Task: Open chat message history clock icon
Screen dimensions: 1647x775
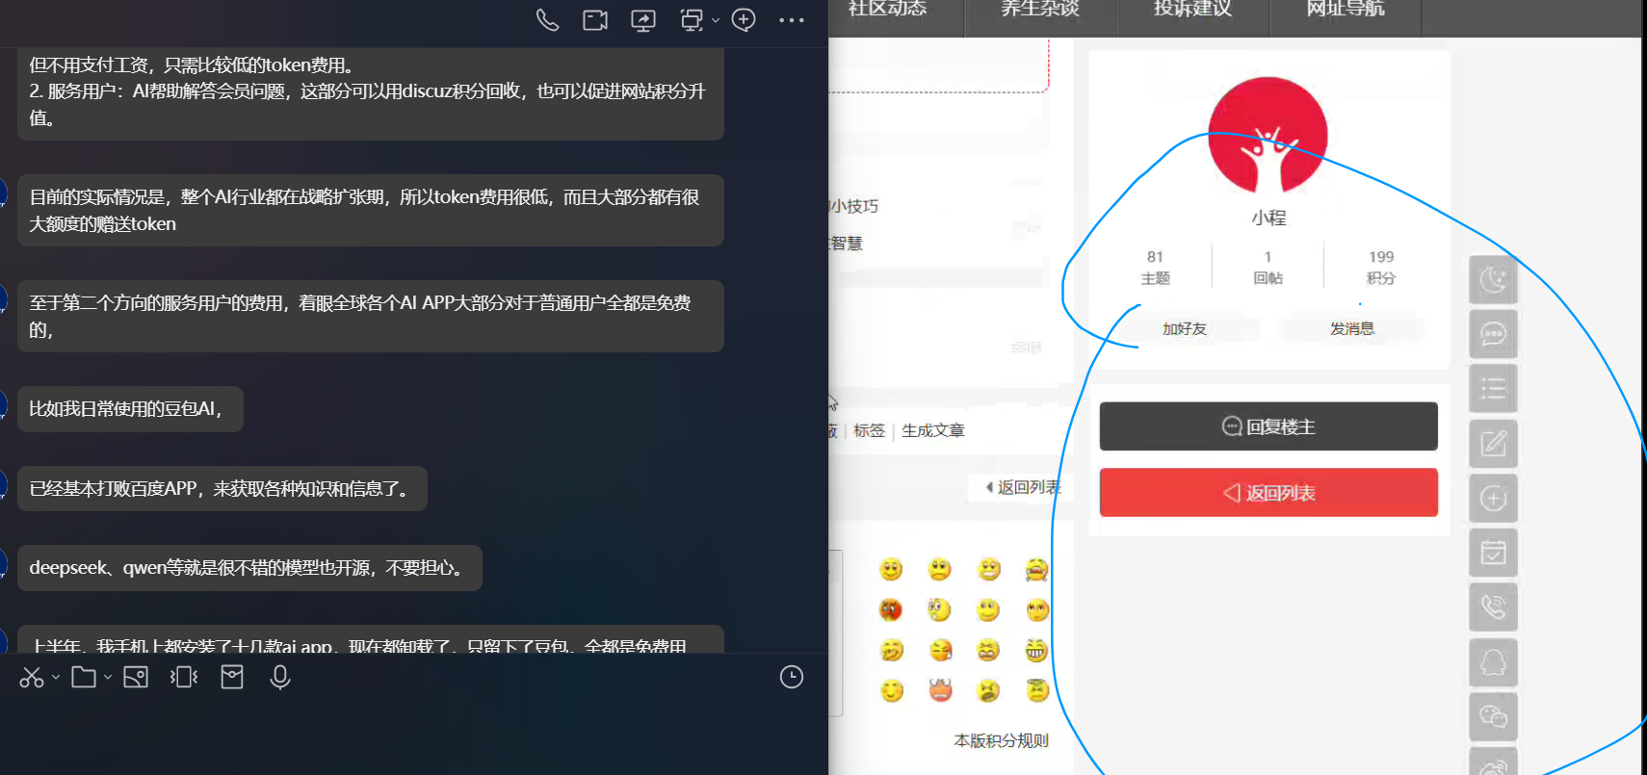Action: pos(791,678)
